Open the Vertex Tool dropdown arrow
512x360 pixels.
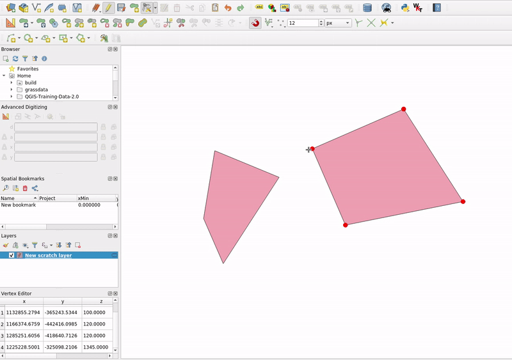156,7
